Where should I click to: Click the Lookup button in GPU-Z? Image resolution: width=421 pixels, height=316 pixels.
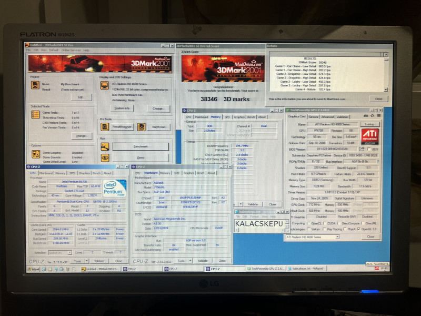[370, 124]
